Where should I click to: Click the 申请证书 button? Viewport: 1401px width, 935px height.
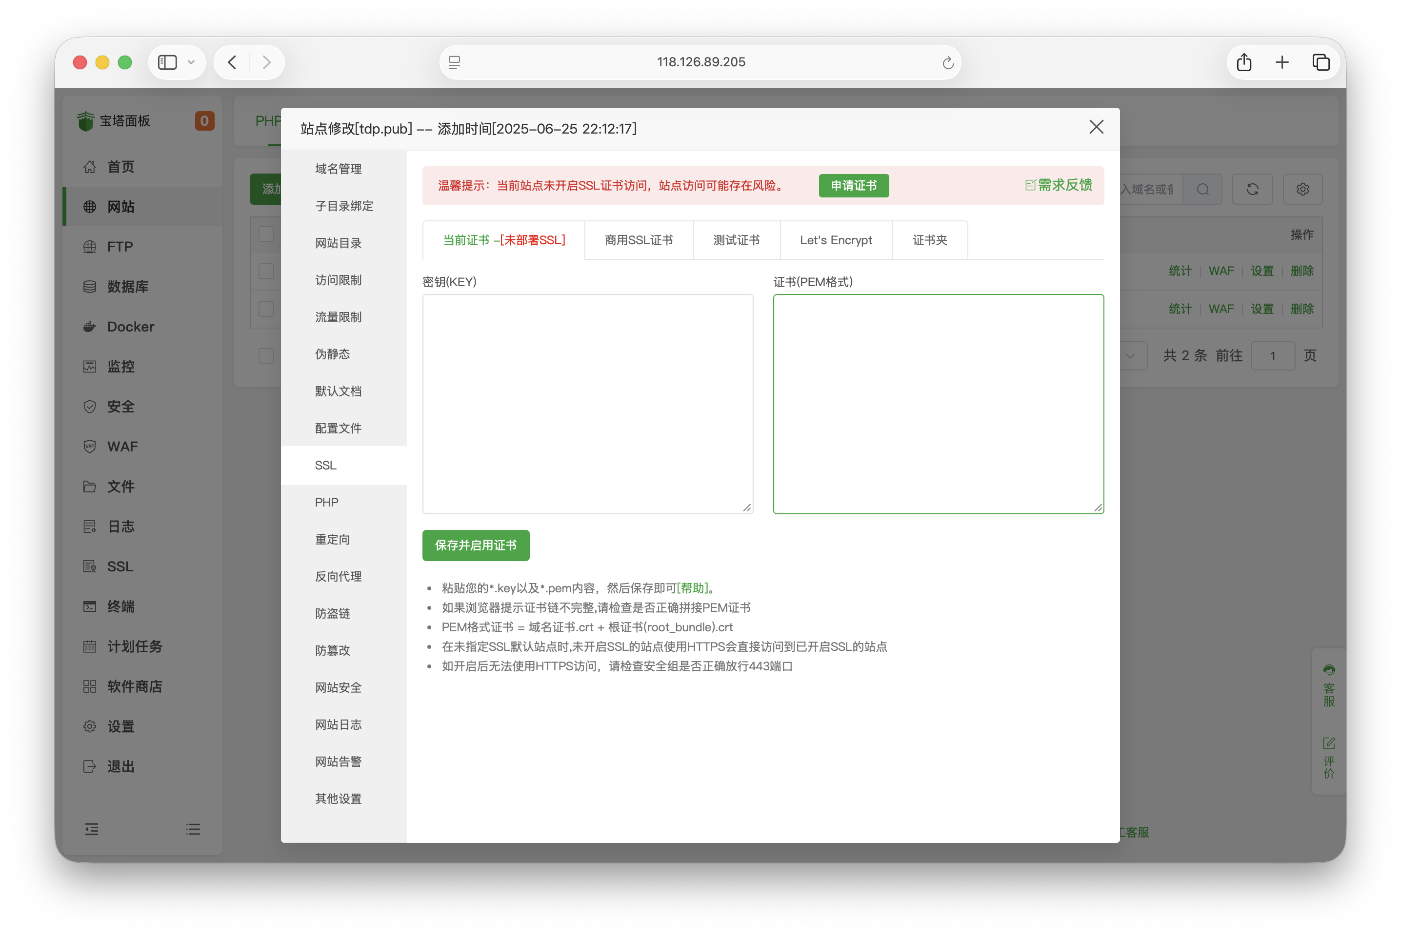pos(853,185)
